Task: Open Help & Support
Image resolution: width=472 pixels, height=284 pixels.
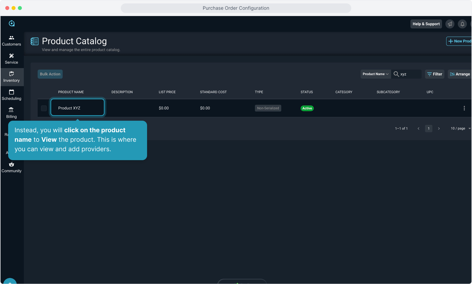Action: [x=426, y=24]
